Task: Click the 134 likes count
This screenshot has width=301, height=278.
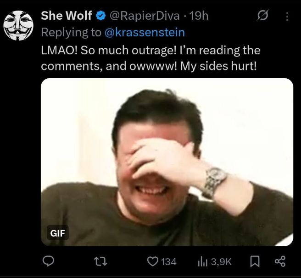Action: 169,261
